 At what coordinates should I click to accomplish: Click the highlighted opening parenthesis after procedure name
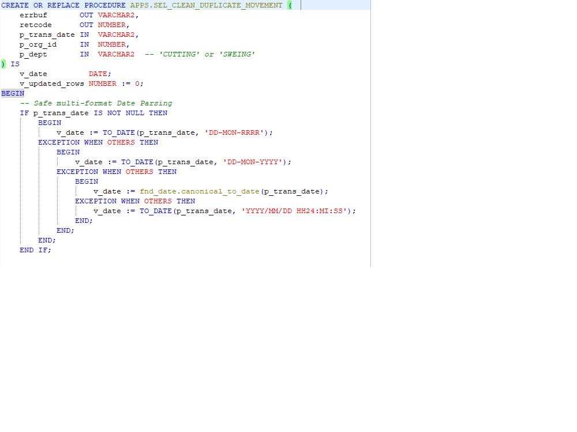click(290, 5)
